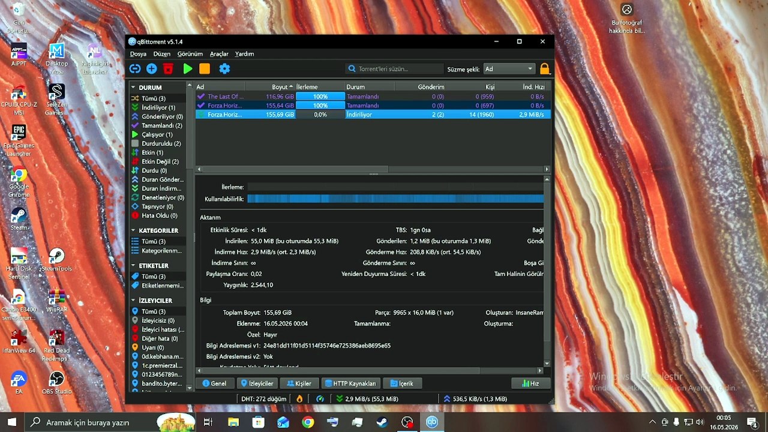Select İzleyicisiz (0) tracker filter

[158, 320]
